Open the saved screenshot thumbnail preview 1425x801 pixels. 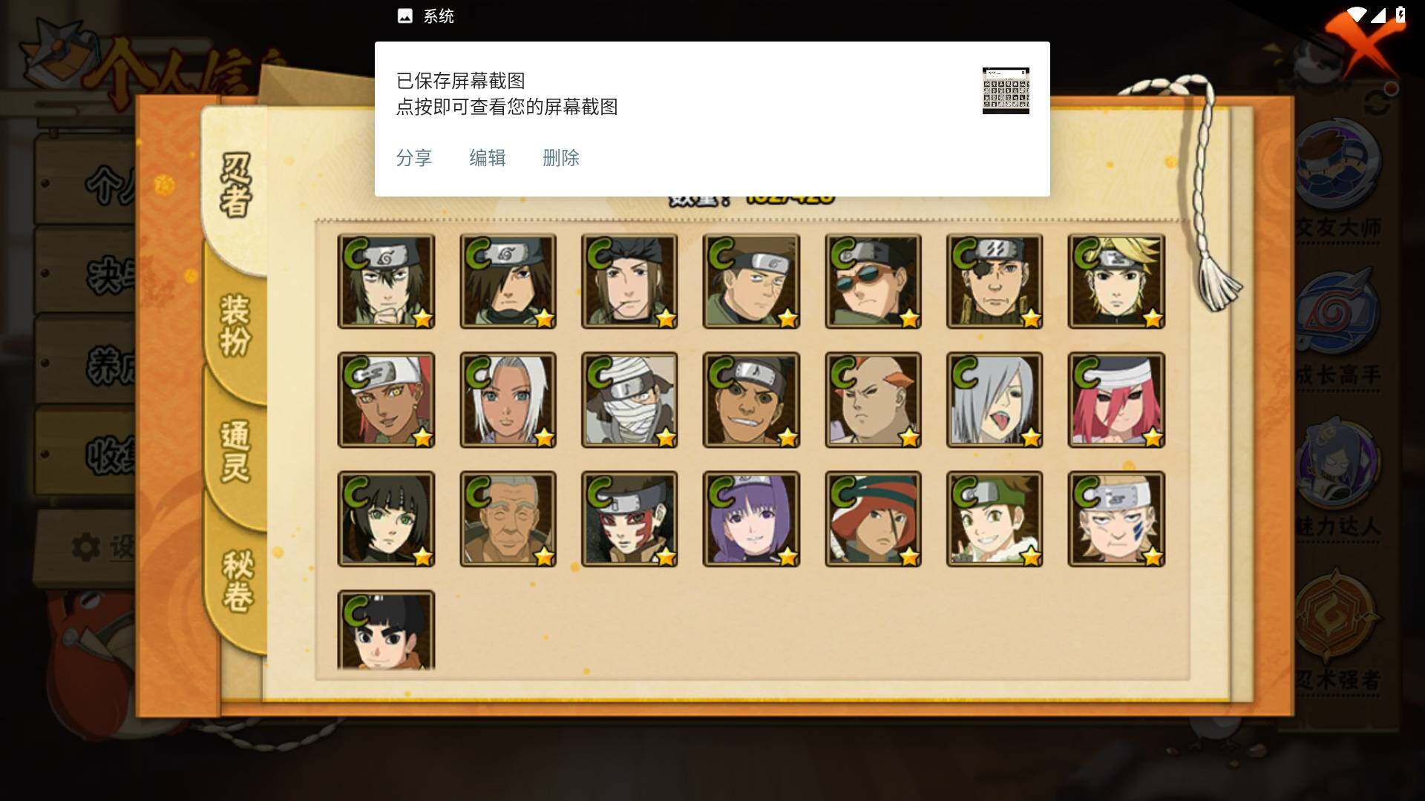(x=1006, y=90)
